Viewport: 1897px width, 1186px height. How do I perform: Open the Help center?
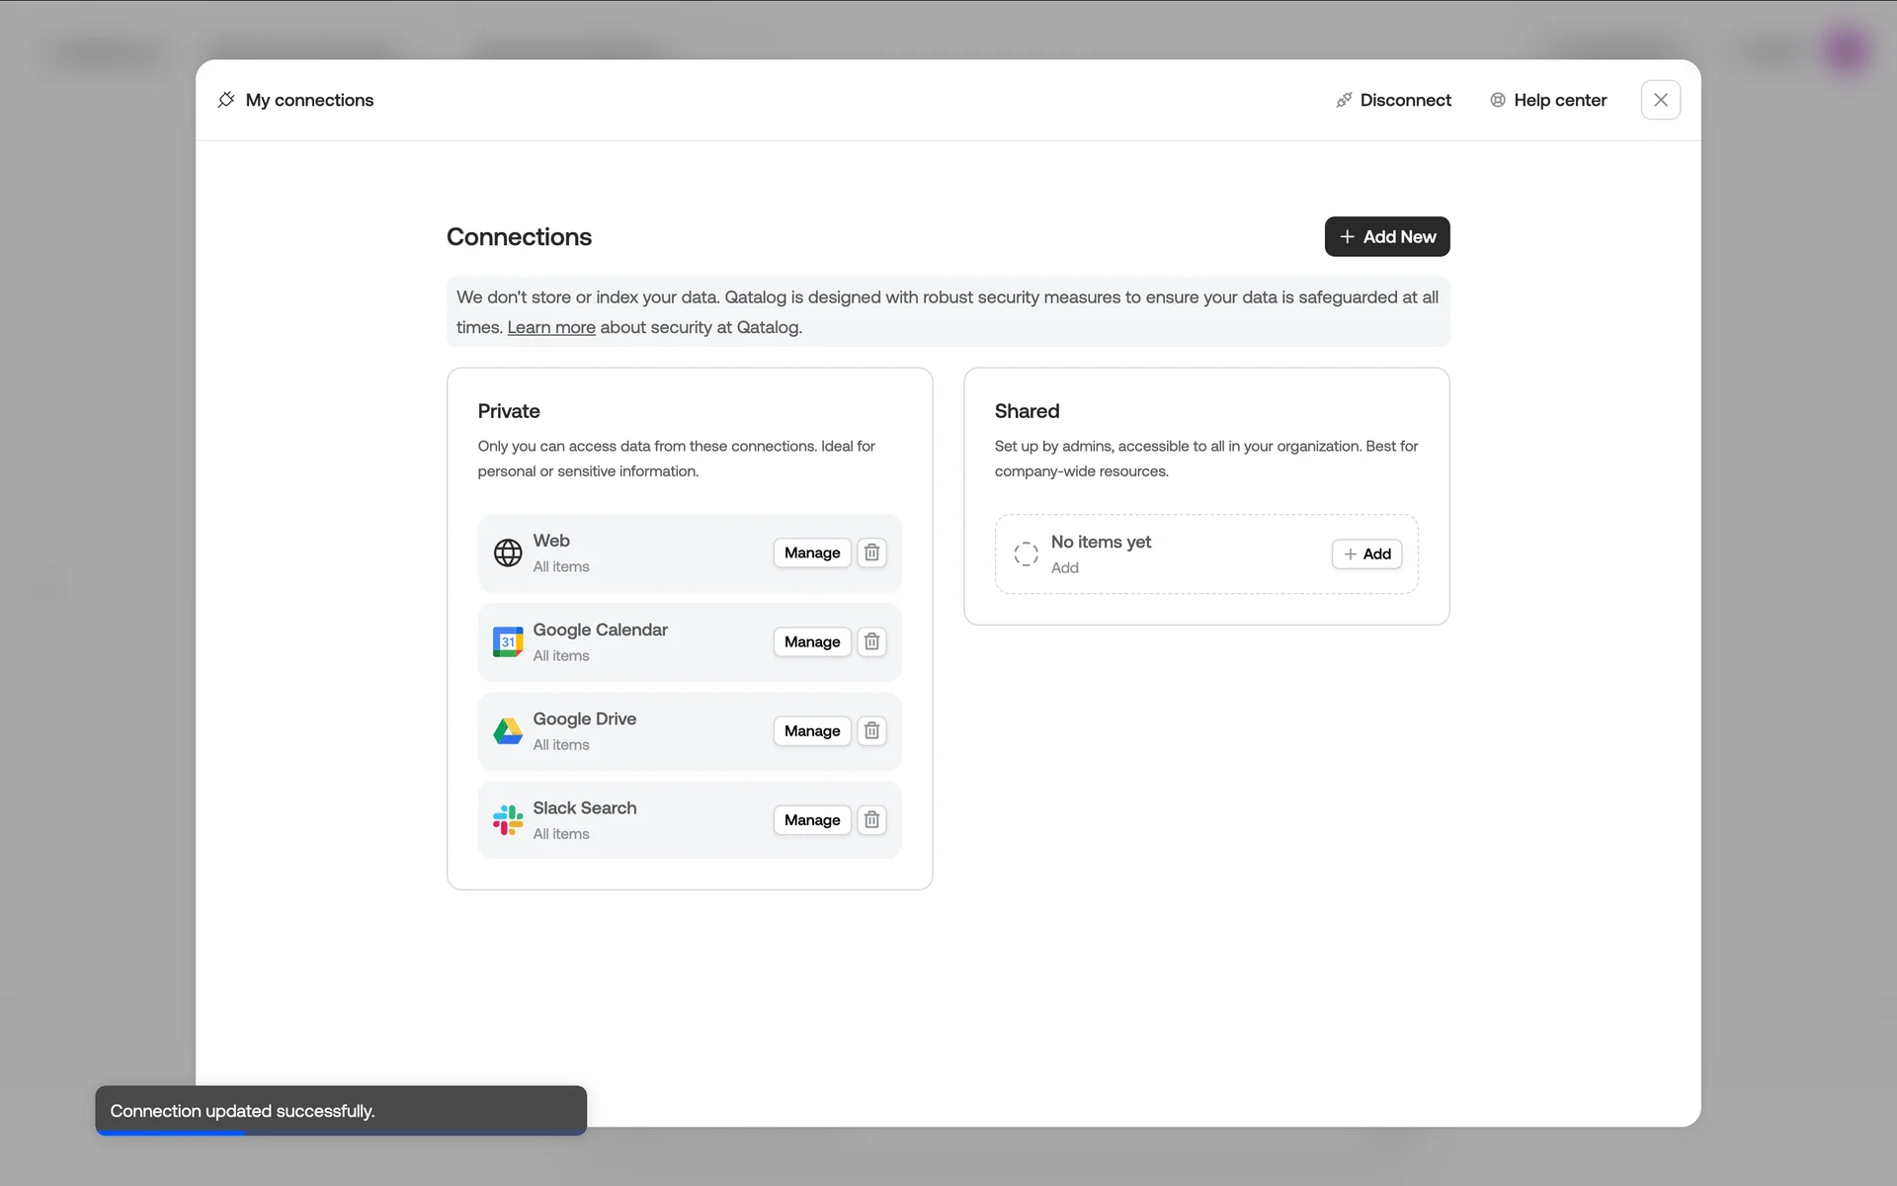(1548, 100)
